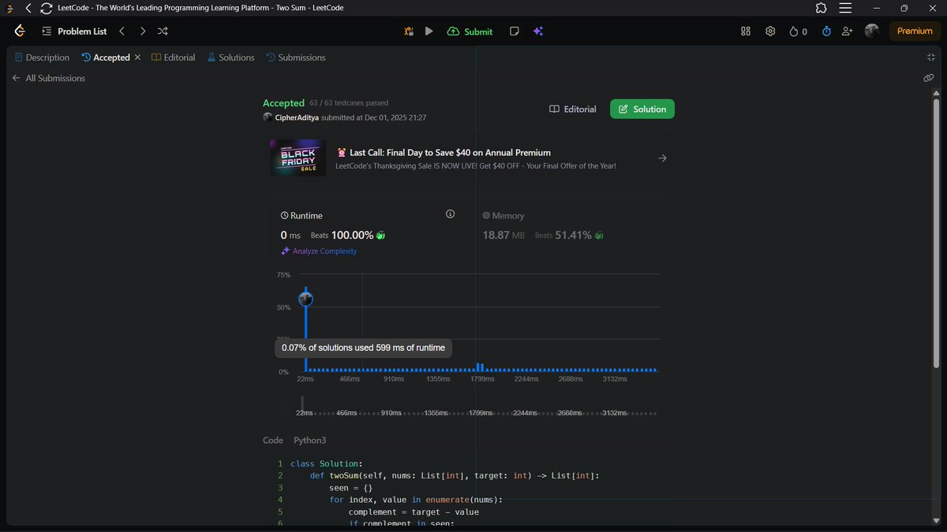This screenshot has width=947, height=532.
Task: Go to the previous problem arrow
Action: click(122, 32)
